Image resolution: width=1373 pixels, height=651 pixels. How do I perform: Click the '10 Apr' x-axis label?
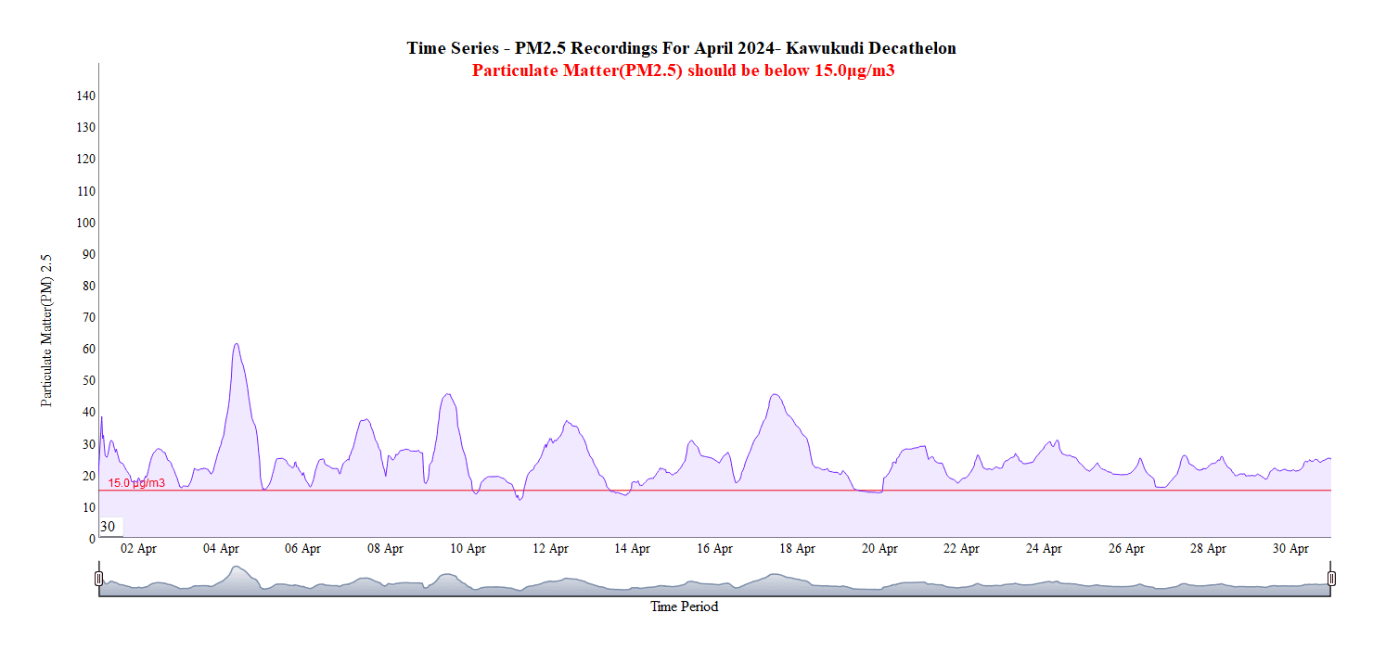coord(468,549)
